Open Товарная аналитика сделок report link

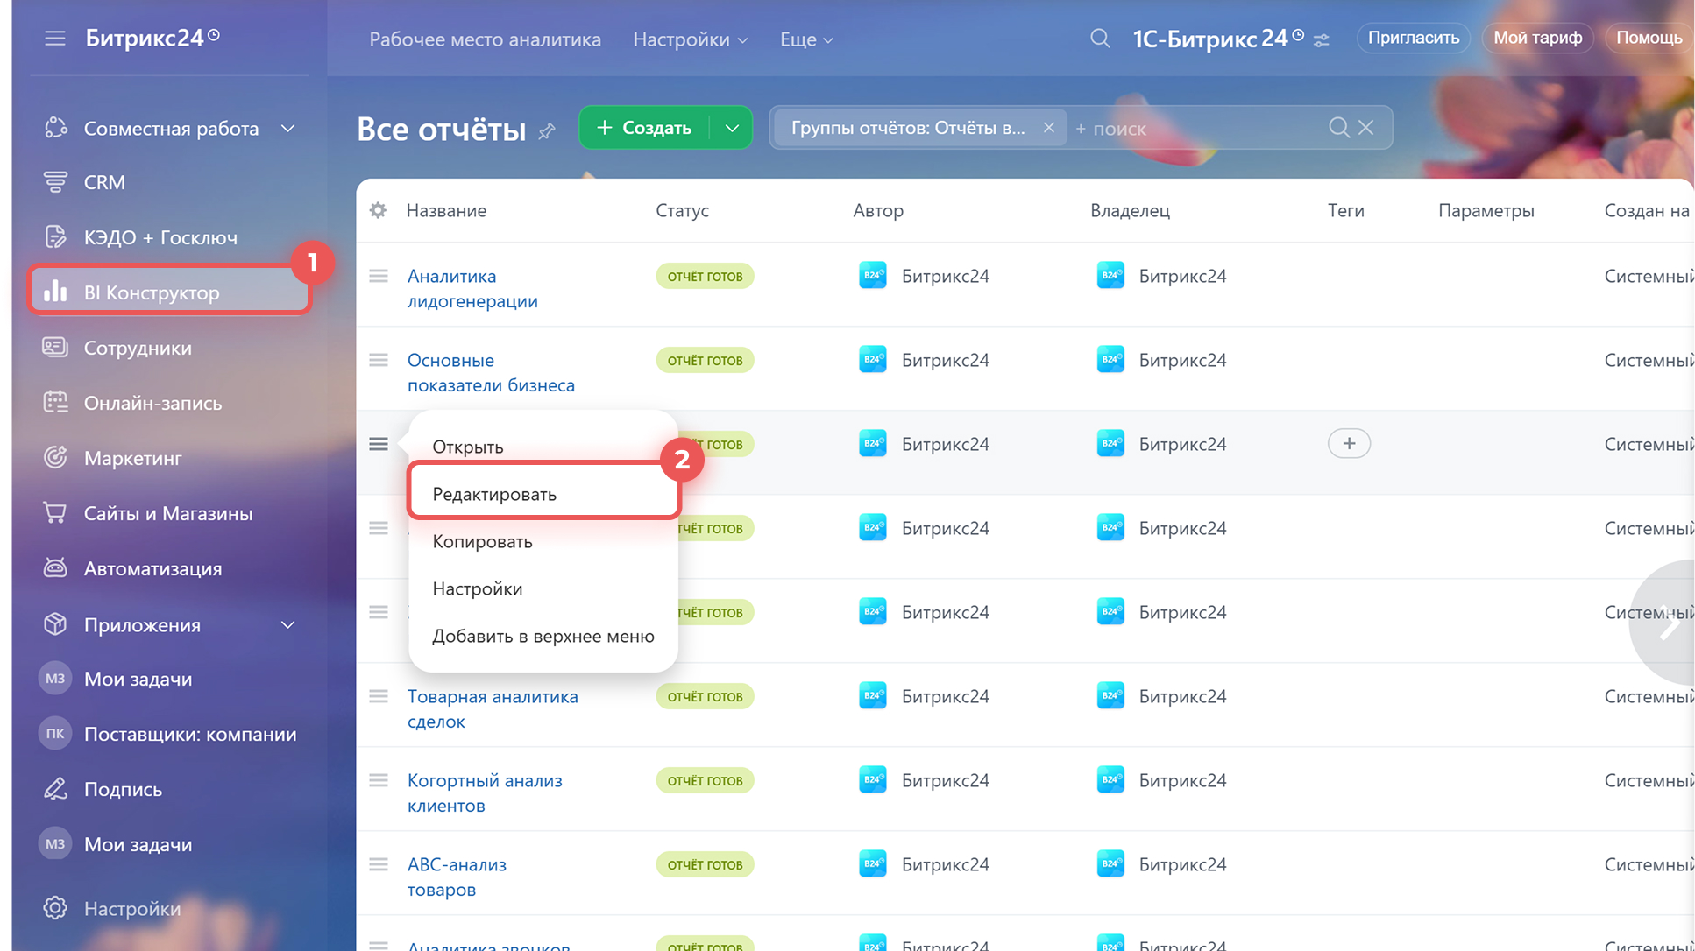point(493,708)
